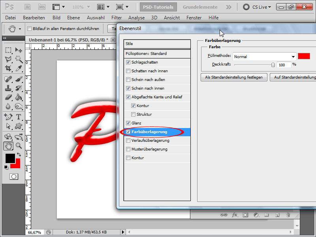Launch Adobe Bridge from application bar
Screen dimensions: 316x237
28,7
